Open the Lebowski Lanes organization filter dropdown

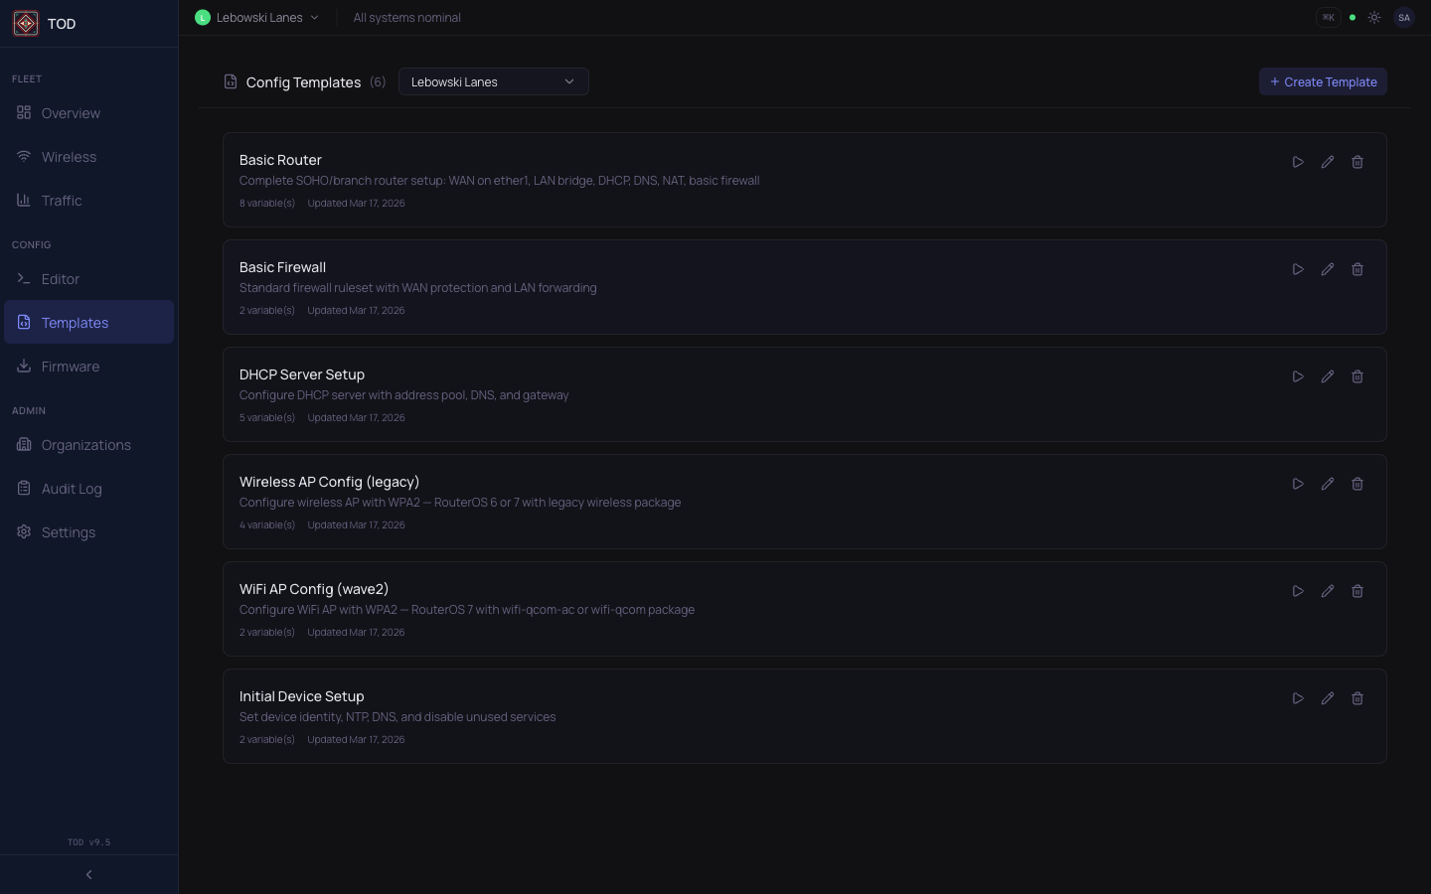click(493, 81)
